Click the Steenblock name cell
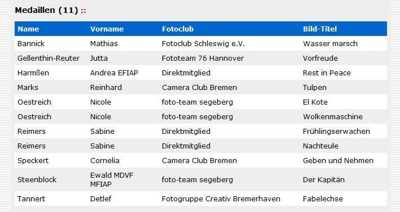Screen dimensions: 400x212 tap(37, 180)
